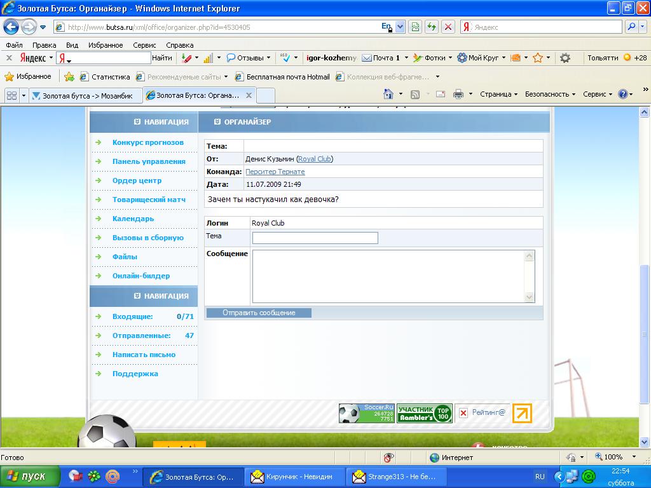The height and width of the screenshot is (488, 651).
Task: Open the Royal Club sender link
Action: pos(314,159)
